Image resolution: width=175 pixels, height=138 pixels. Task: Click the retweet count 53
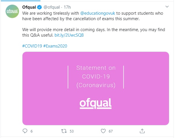[x=72, y=131]
